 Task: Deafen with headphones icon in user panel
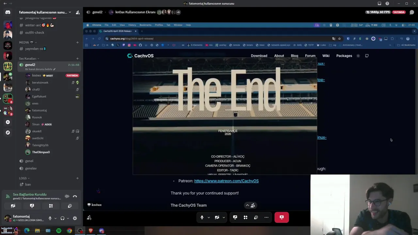[x=62, y=218]
